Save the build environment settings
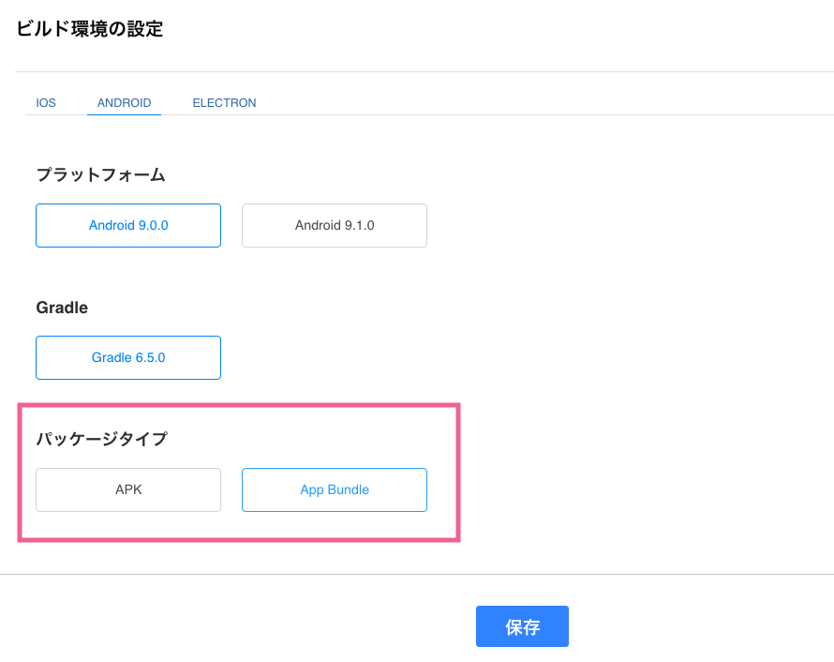Viewport: 834px width, 662px height. [522, 626]
